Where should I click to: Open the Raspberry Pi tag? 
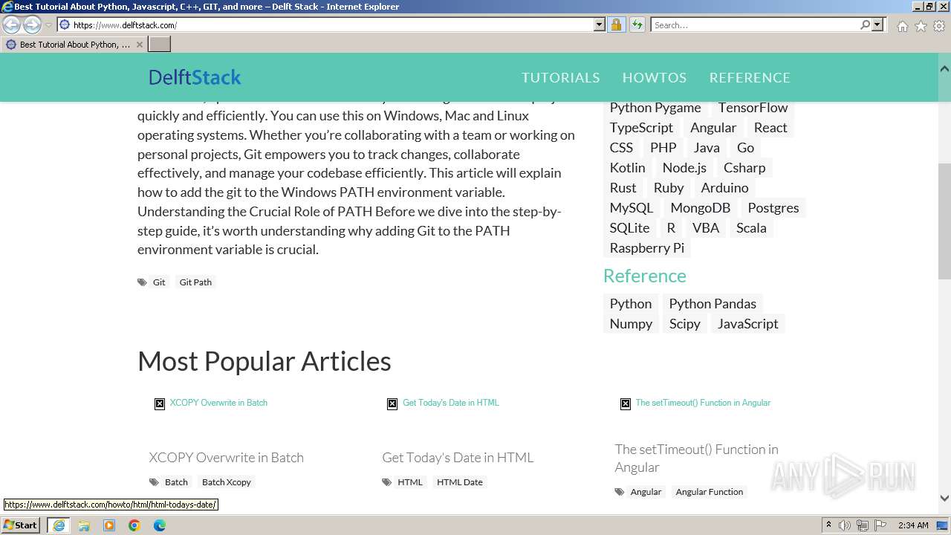646,248
